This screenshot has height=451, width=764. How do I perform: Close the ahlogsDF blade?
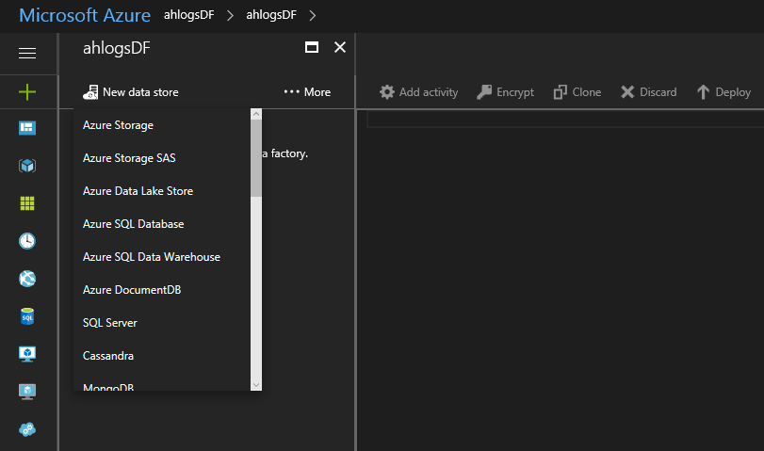point(340,47)
